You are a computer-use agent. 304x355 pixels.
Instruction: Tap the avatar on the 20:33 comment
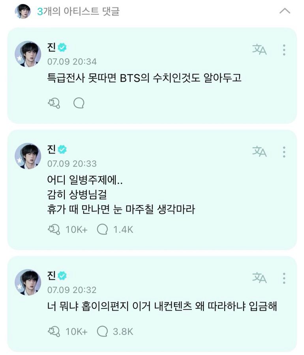28,156
